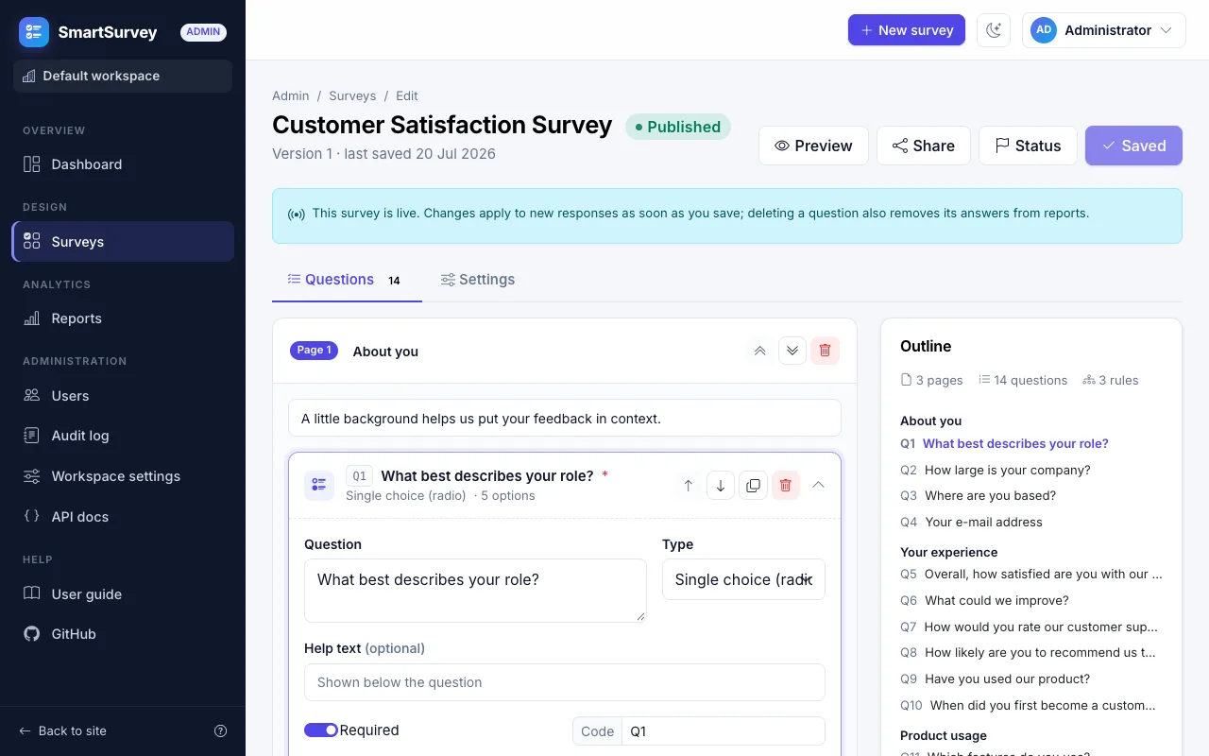Screen dimensions: 1209x756
Task: Click the Status button
Action: click(1028, 146)
